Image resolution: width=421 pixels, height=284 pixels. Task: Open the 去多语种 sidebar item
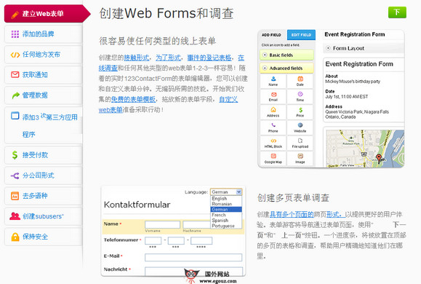point(44,196)
